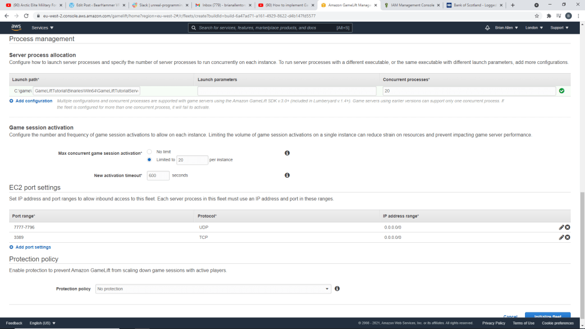Select the No limit radio option
Screen dimensions: 585x329
point(149,151)
